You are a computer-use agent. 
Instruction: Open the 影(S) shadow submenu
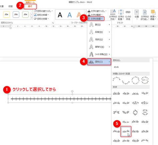point(99,25)
